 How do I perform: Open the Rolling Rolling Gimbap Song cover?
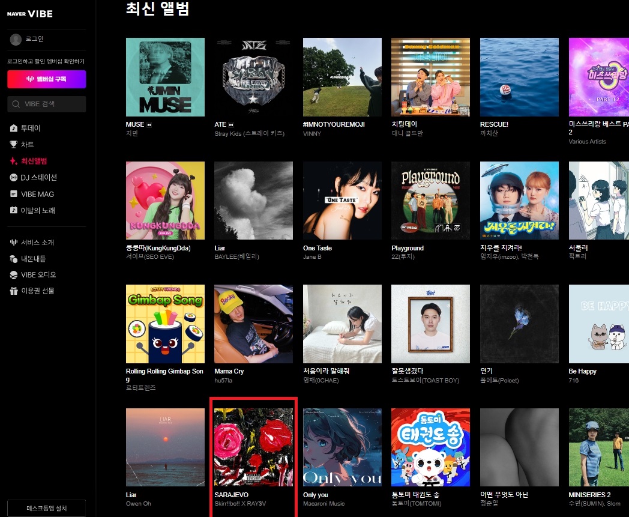click(x=165, y=324)
